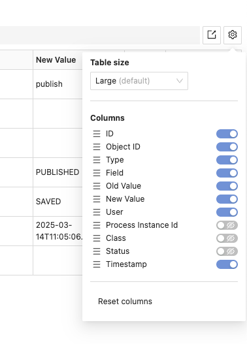Click the New Value column header

(56, 60)
